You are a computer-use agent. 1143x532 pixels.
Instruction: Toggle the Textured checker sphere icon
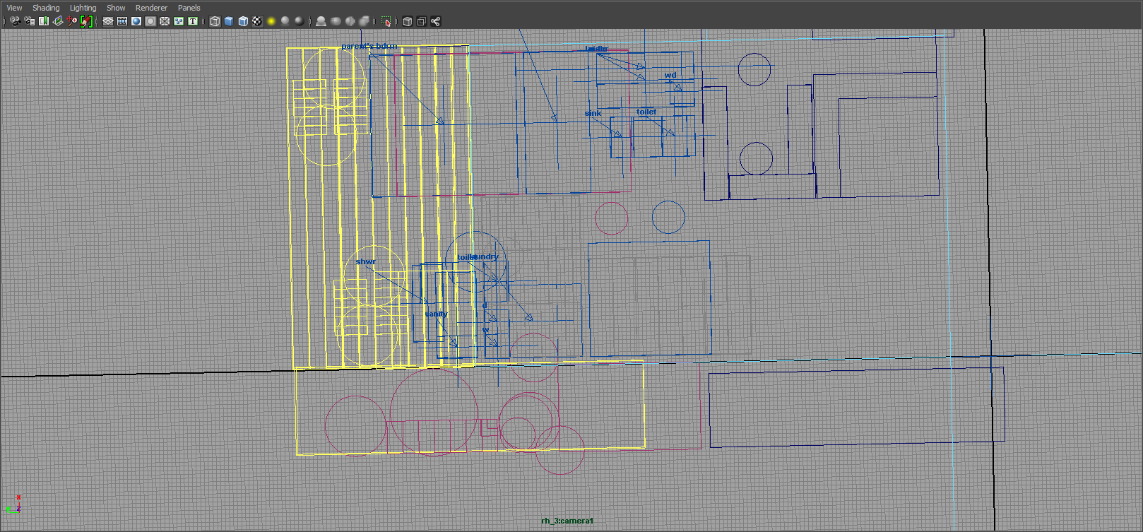257,21
